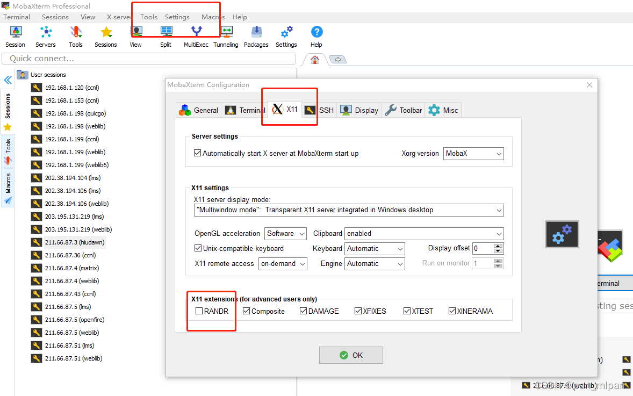Toggle the XTEST extension checkbox

[x=407, y=311]
